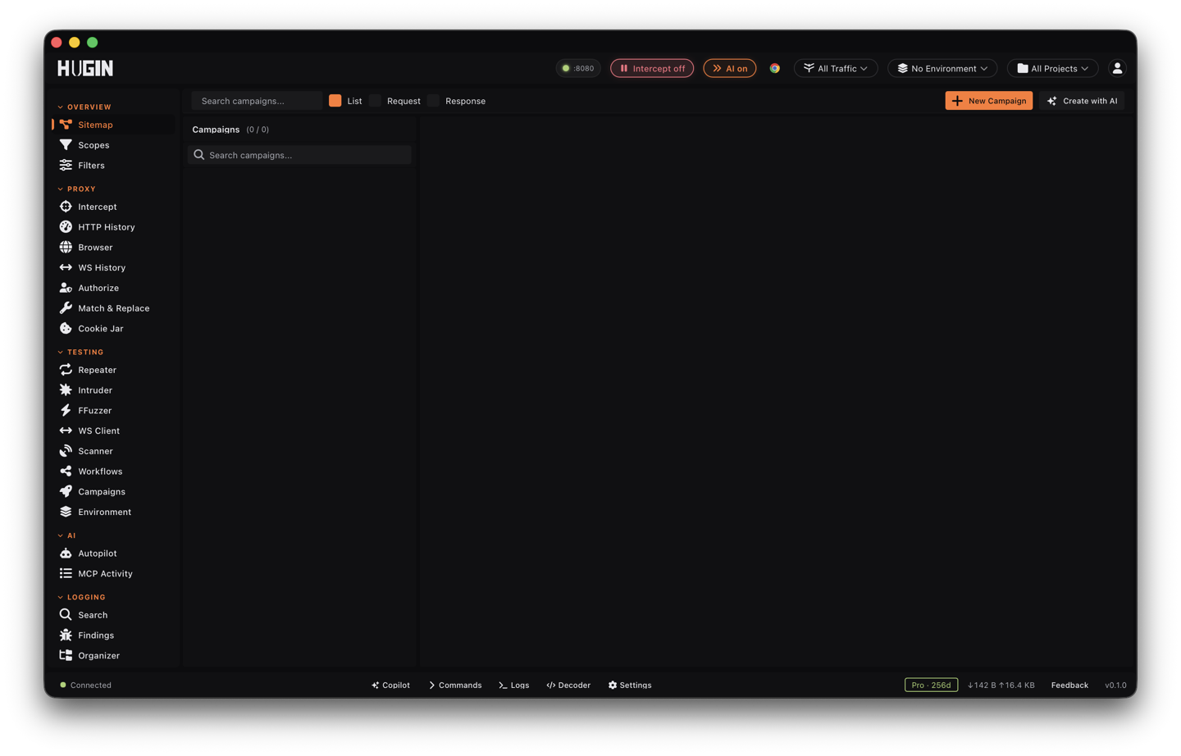1181x756 pixels.
Task: Enable the Request checkbox
Action: 376,100
